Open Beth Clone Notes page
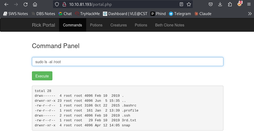254x134 pixels. (170, 25)
